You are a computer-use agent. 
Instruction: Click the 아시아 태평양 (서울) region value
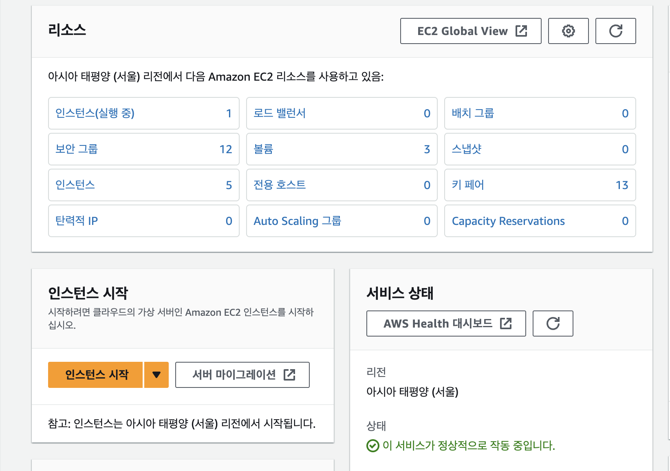412,392
